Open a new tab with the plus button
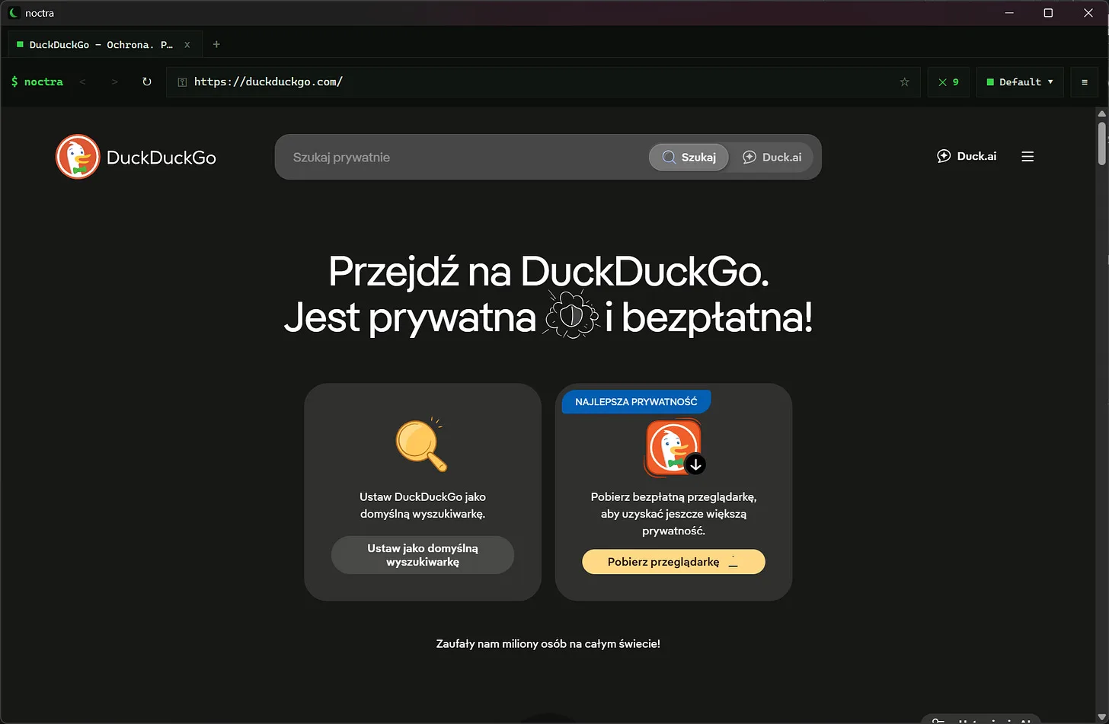This screenshot has height=724, width=1109. [x=216, y=44]
